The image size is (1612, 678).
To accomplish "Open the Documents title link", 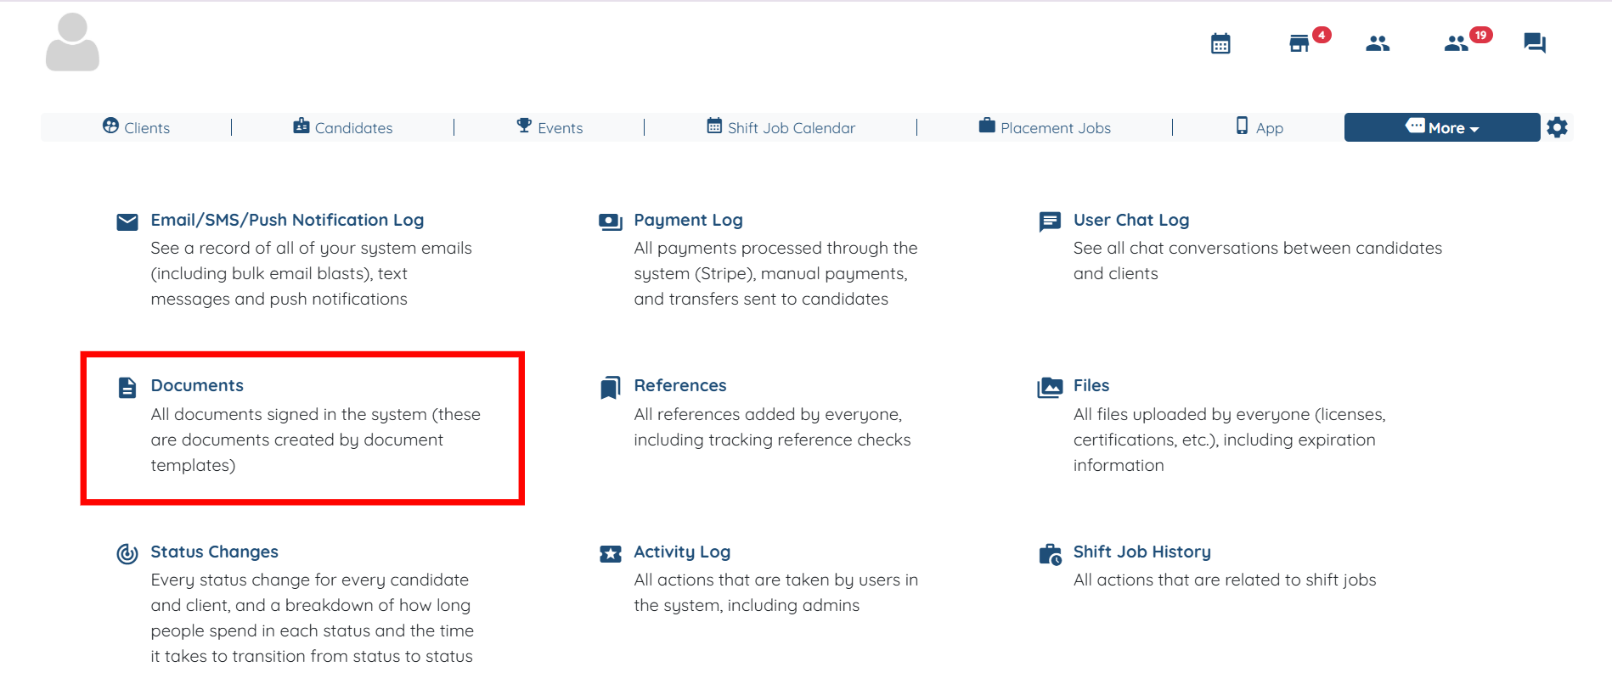I will (197, 385).
